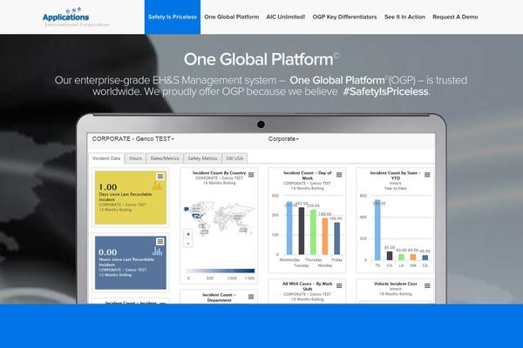Go to AIC Unlimited! page

[x=286, y=17]
